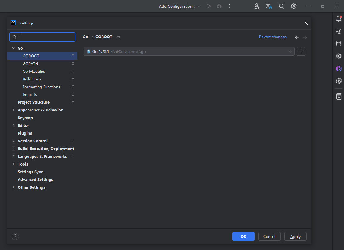Expand the Appearance & Behavior section
Screen dimensions: 344x250
click(x=13, y=110)
